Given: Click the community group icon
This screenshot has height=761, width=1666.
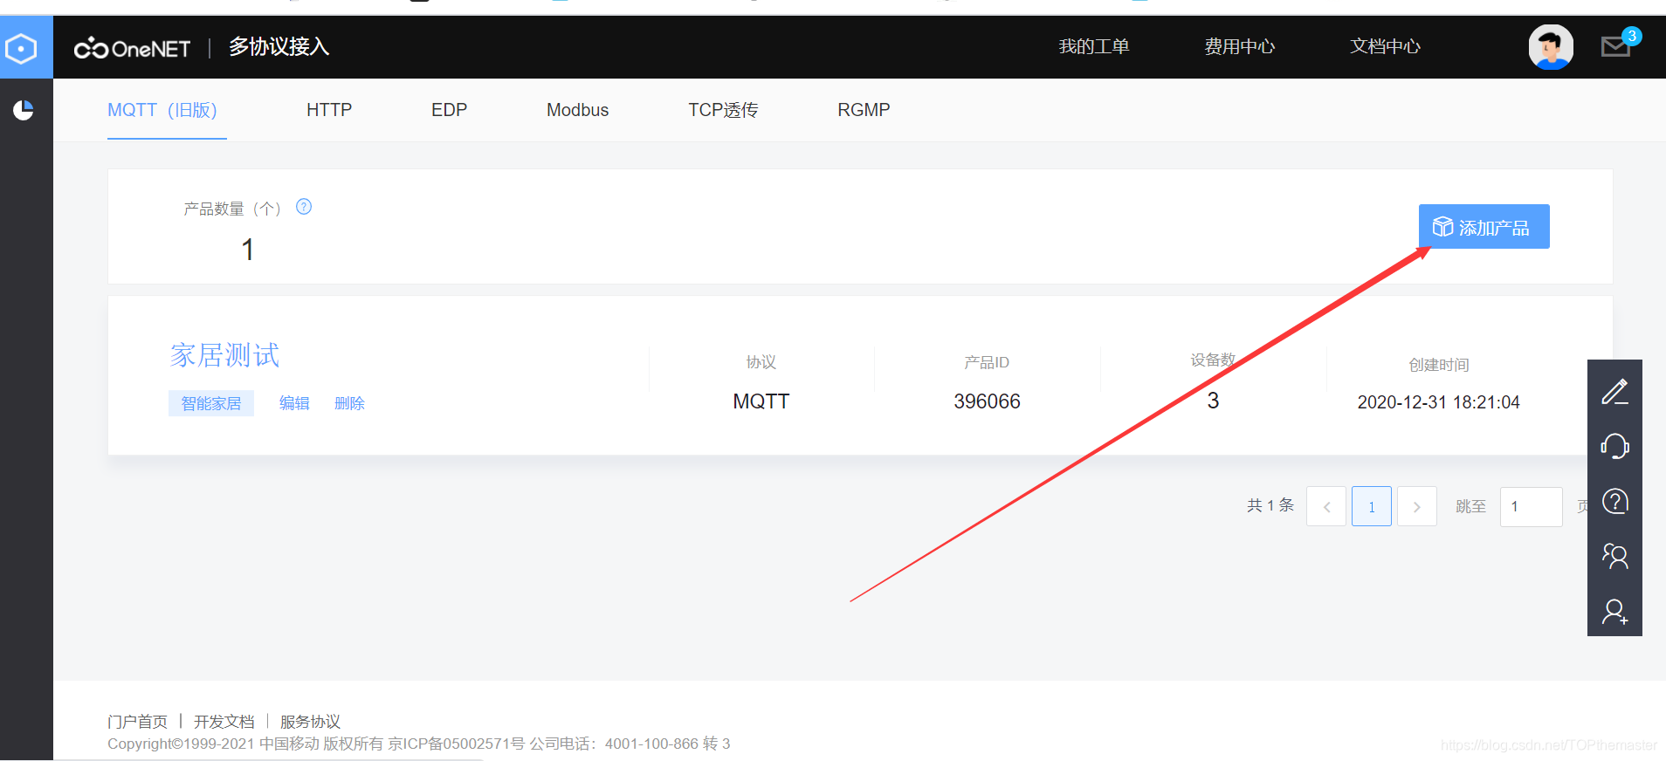Looking at the screenshot, I should tap(1614, 556).
